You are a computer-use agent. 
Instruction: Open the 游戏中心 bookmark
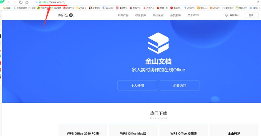pyautogui.click(x=68, y=8)
